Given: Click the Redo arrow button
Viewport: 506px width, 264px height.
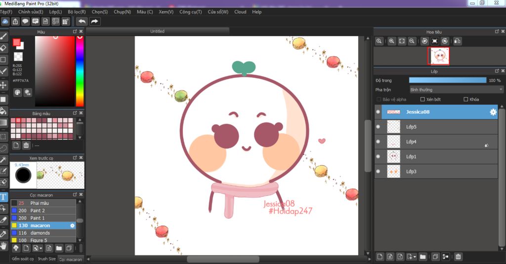Looking at the screenshot, I should (x=94, y=21).
